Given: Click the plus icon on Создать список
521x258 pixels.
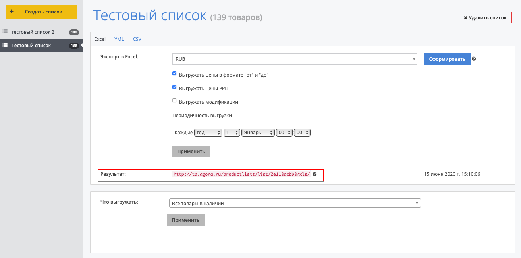Looking at the screenshot, I should point(12,12).
